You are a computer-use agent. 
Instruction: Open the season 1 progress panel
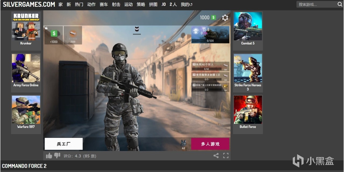tap(210, 34)
